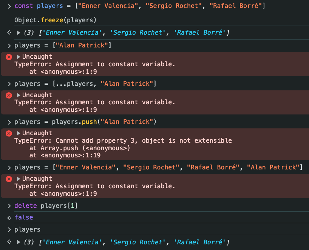Expand first Uncaught assignment error
309x250 pixels.
click(x=19, y=57)
